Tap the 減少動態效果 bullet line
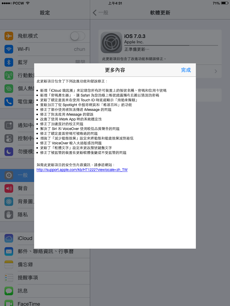This screenshot has height=306, width=230. (85, 138)
